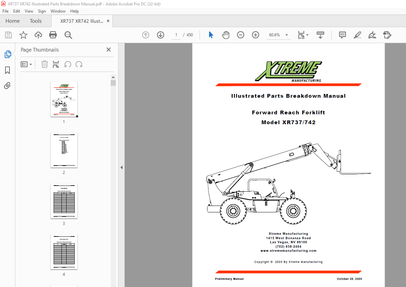406x287 pixels.
Task: Click the thumbnail panel scrollbar handle
Action: pyautogui.click(x=113, y=83)
